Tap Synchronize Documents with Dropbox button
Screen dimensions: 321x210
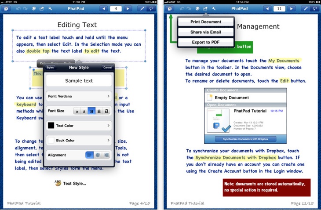(245, 139)
